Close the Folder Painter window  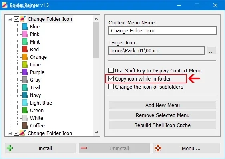pos(215,5)
